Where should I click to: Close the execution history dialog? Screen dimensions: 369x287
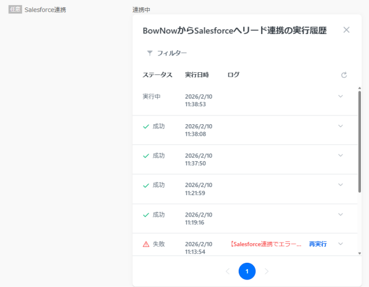[346, 30]
